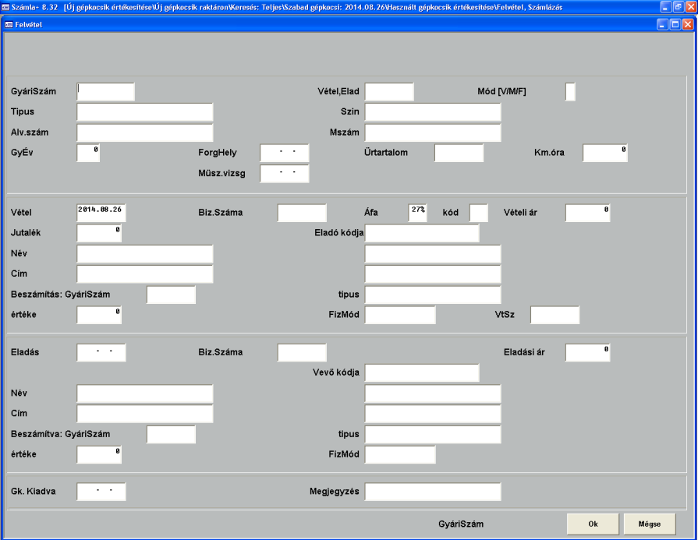Click the Számla+ application title icon

(5, 7)
